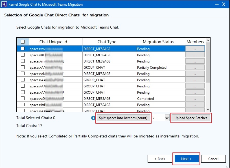Click the Kernel app logo icon
Image resolution: width=230 pixels, height=168 pixels.
(x=4, y=4)
